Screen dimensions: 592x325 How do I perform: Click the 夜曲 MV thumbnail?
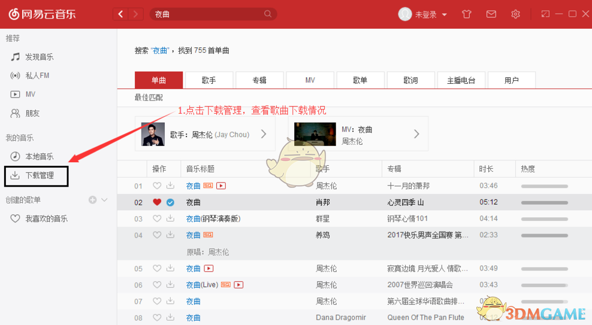[315, 134]
